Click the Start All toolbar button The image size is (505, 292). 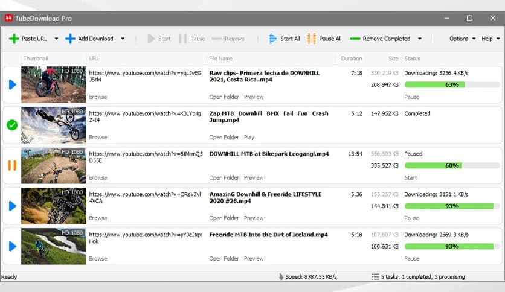285,39
